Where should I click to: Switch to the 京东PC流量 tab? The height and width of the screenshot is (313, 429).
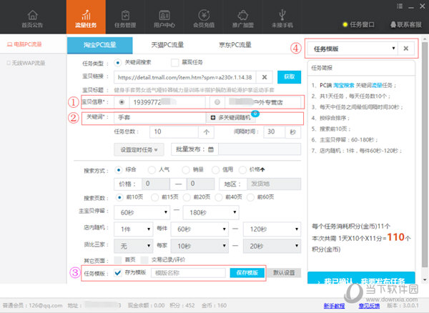click(235, 44)
